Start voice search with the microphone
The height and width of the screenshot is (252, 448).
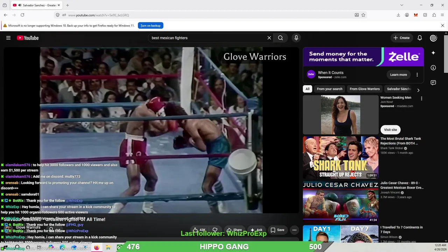click(296, 38)
